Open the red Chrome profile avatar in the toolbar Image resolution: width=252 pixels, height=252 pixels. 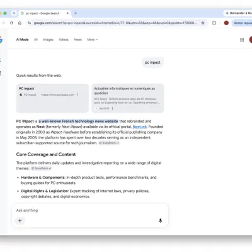(226, 23)
